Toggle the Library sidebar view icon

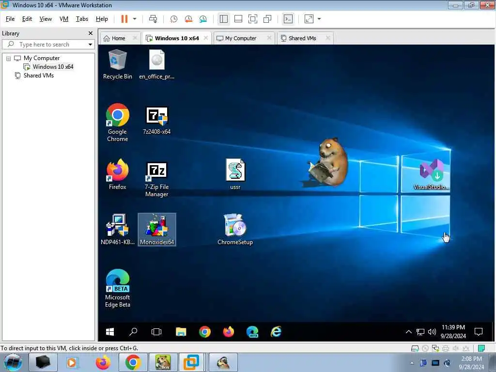224,19
